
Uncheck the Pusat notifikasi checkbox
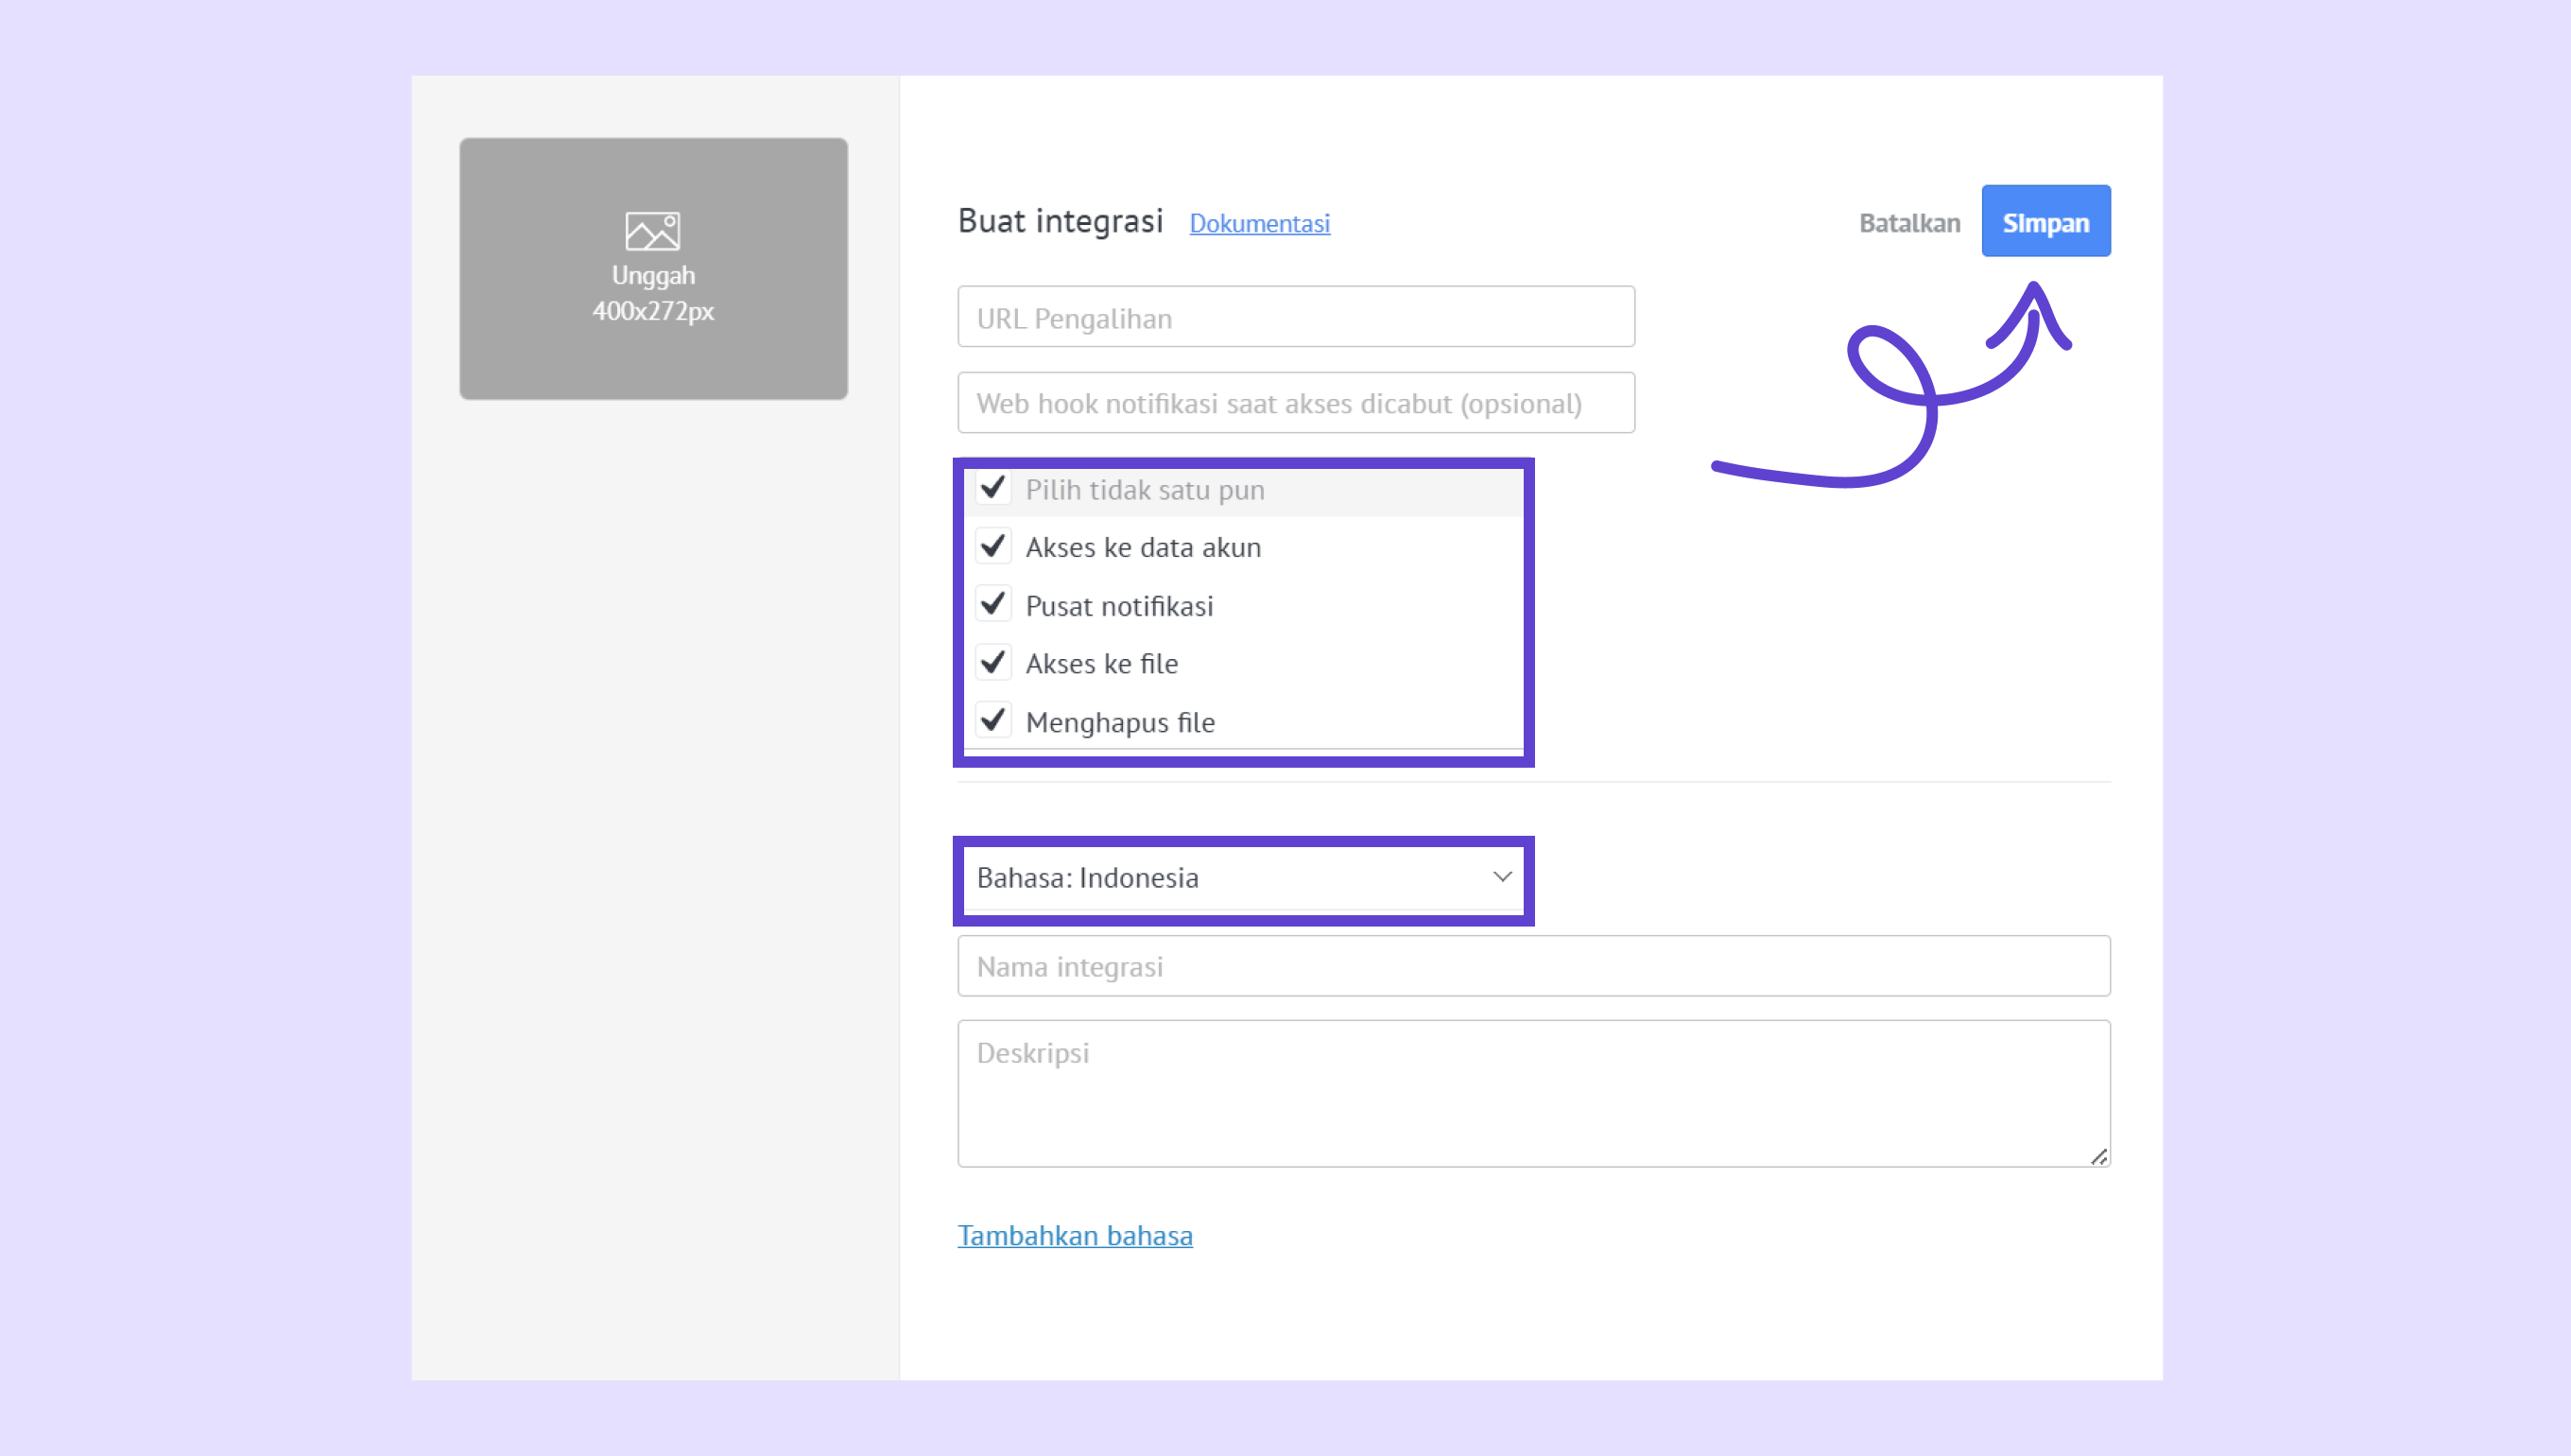tap(992, 604)
